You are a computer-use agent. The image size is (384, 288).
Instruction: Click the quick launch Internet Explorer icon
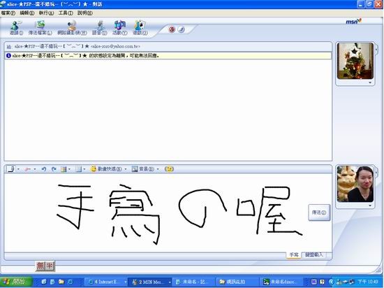(x=70, y=282)
